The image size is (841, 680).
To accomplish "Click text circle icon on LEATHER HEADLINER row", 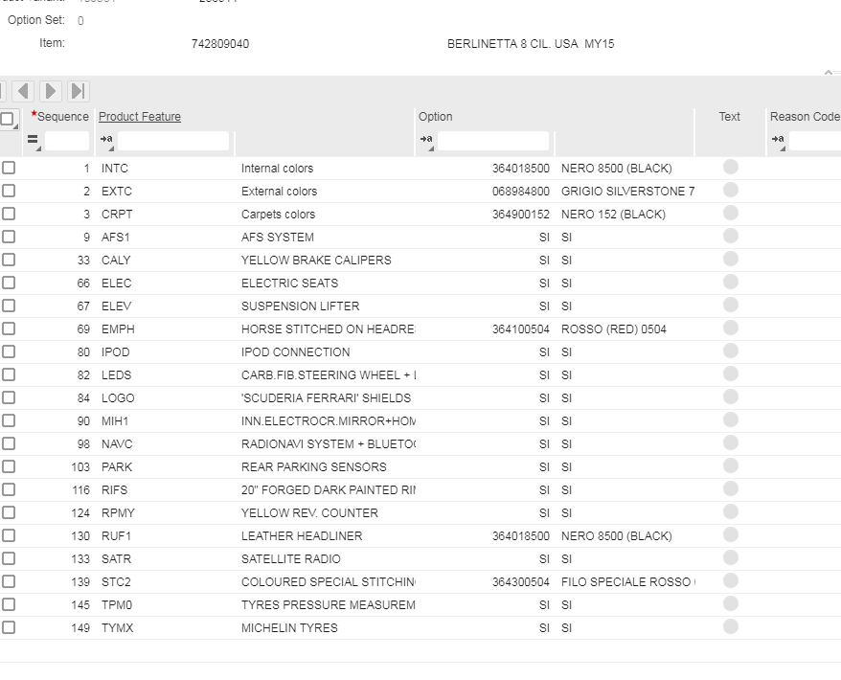I will 730,535.
